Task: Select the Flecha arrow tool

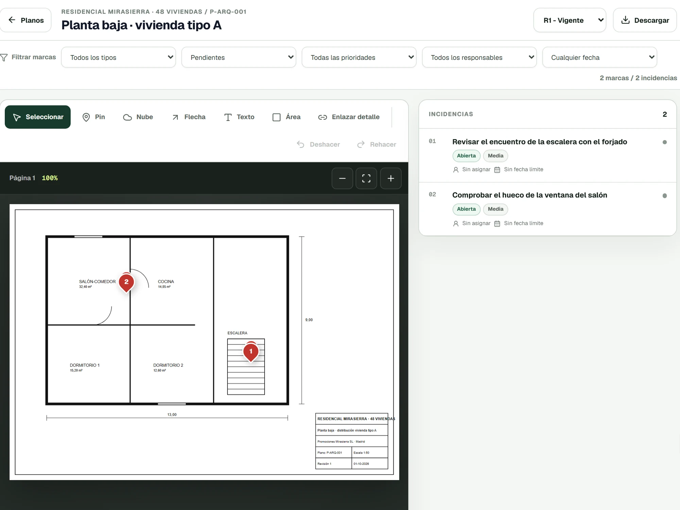Action: click(x=189, y=117)
